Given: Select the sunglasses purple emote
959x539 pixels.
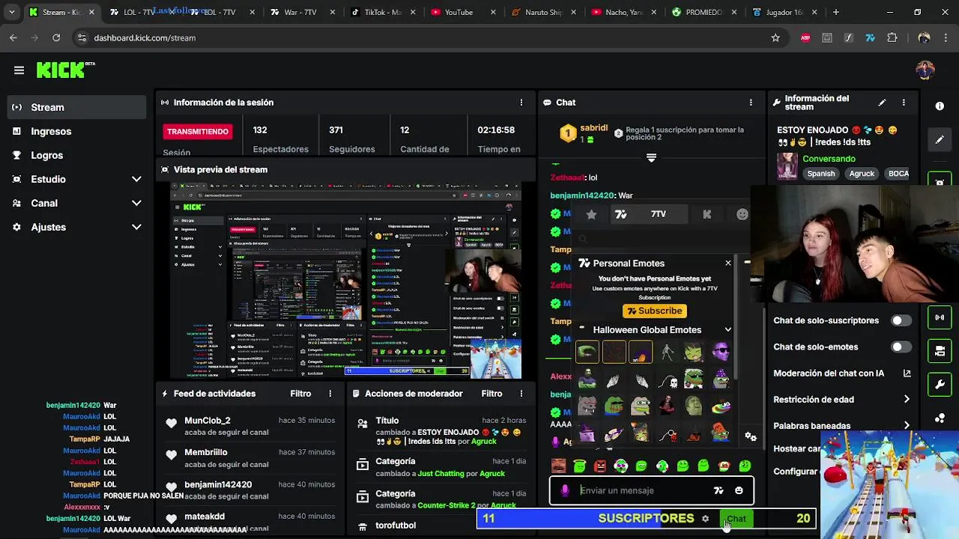Looking at the screenshot, I should click(x=721, y=352).
